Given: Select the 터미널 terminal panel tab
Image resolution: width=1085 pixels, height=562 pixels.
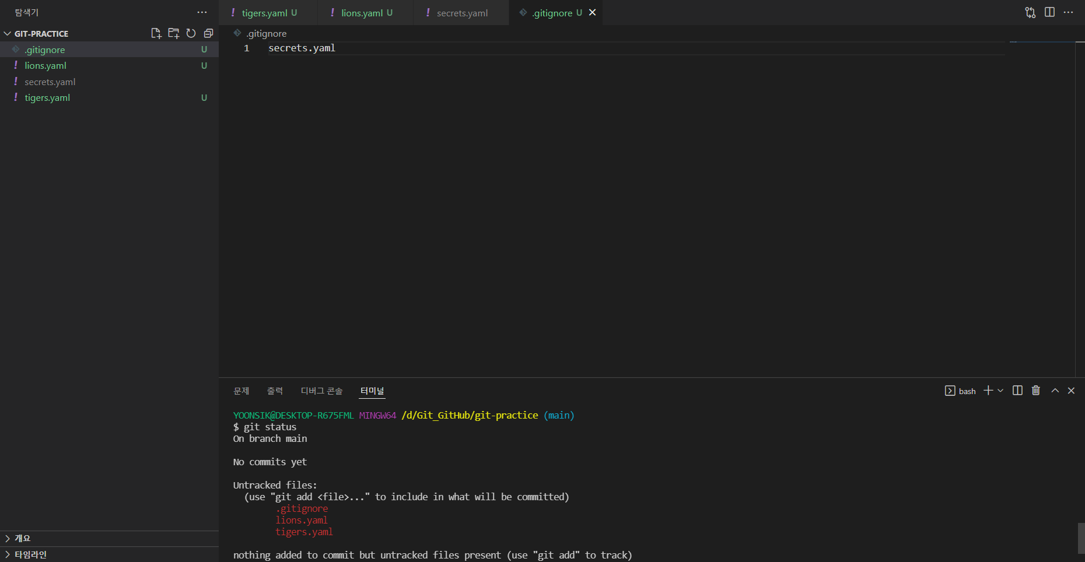Looking at the screenshot, I should pos(372,391).
